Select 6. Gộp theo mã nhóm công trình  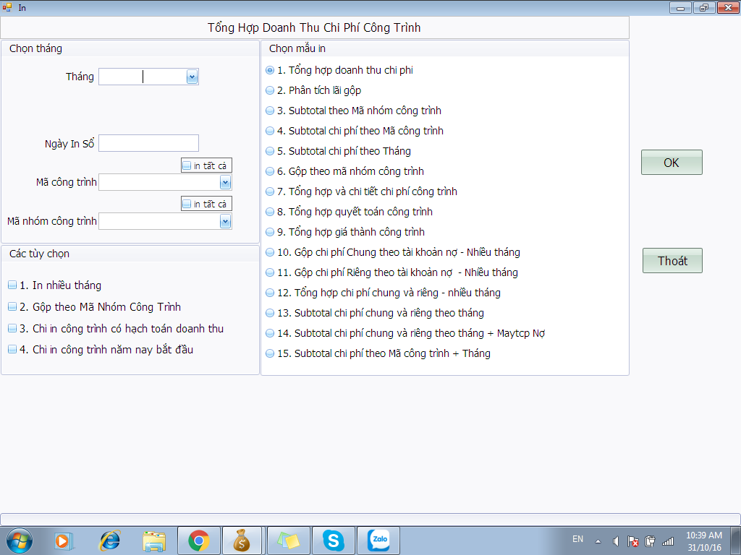coord(270,172)
